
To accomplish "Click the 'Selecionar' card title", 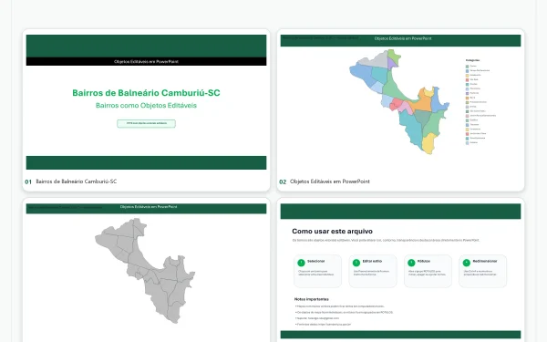I will [316, 261].
